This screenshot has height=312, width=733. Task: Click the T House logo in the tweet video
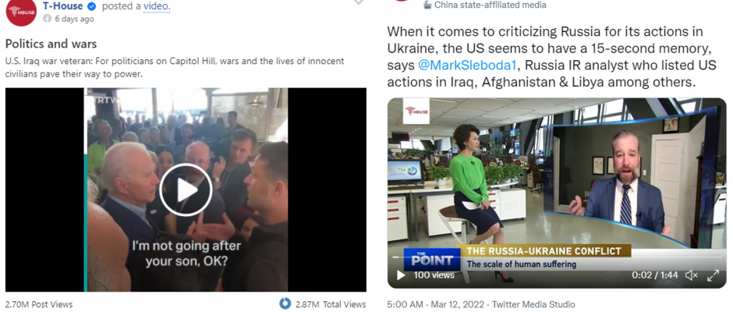coord(416,111)
